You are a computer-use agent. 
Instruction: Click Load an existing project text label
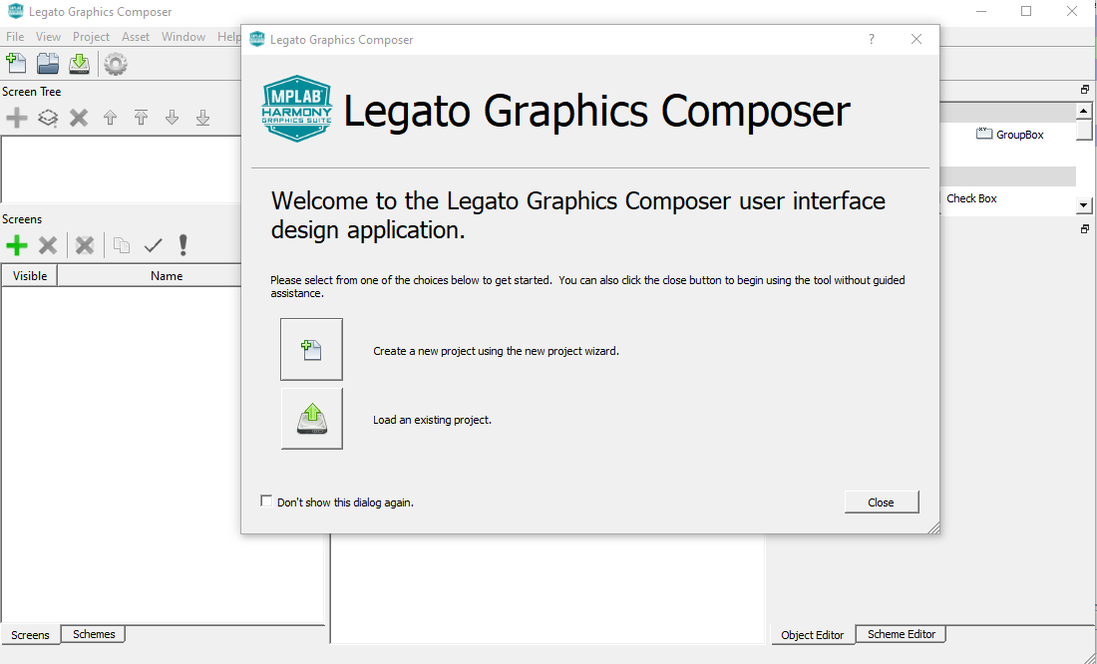[433, 420]
